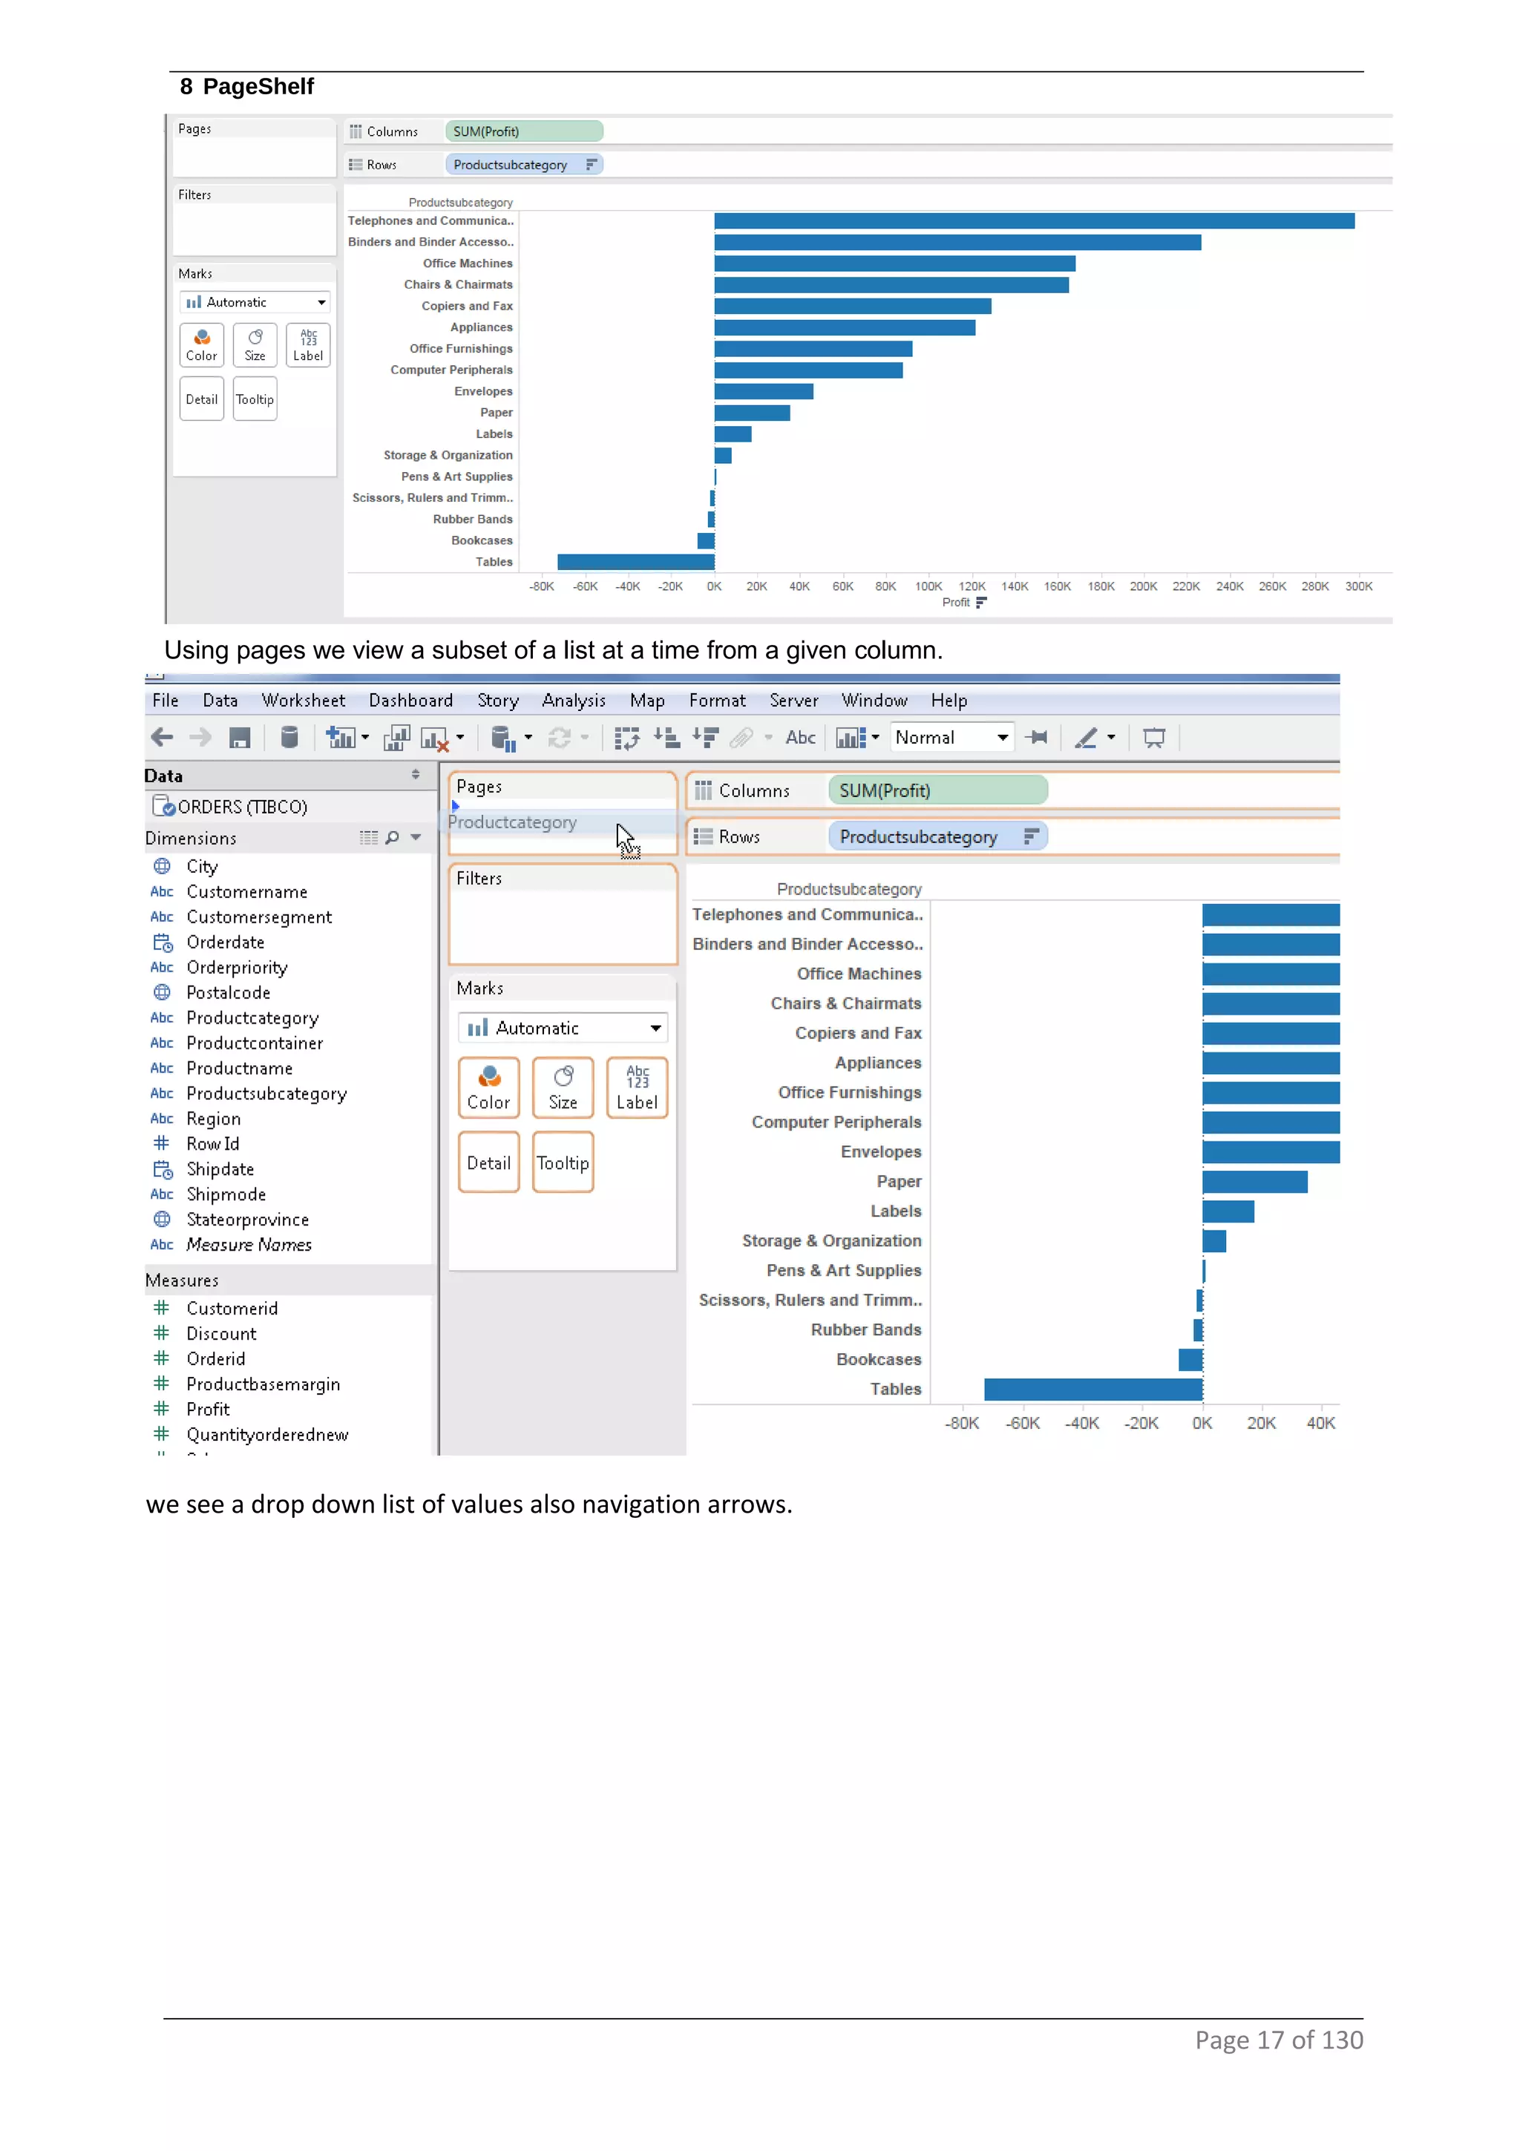Click the view as list icon in Dimensions

369,837
